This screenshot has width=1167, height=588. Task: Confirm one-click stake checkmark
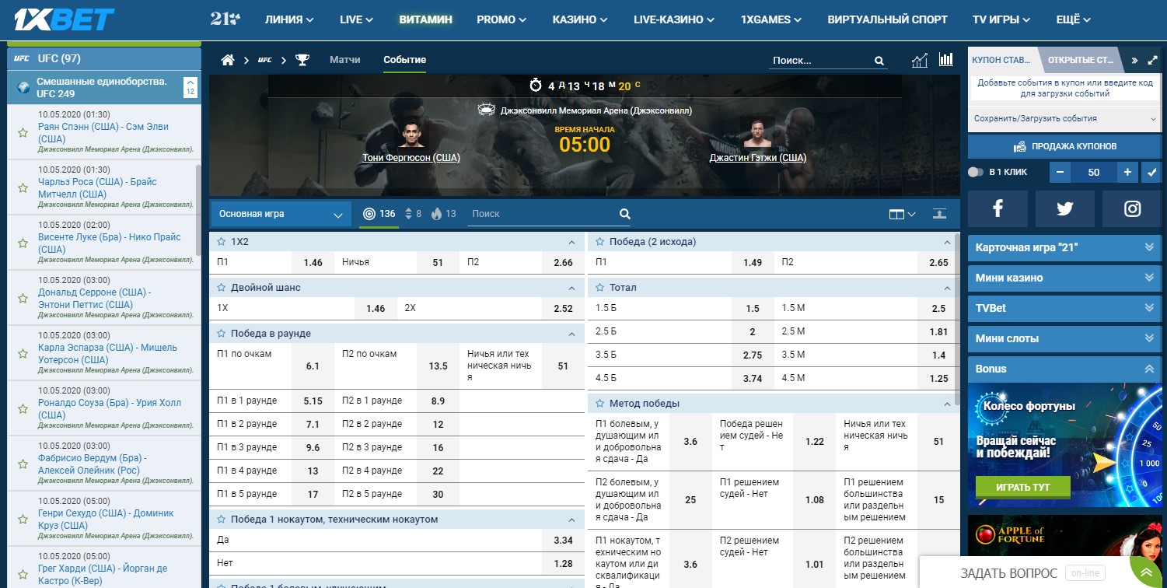1151,172
